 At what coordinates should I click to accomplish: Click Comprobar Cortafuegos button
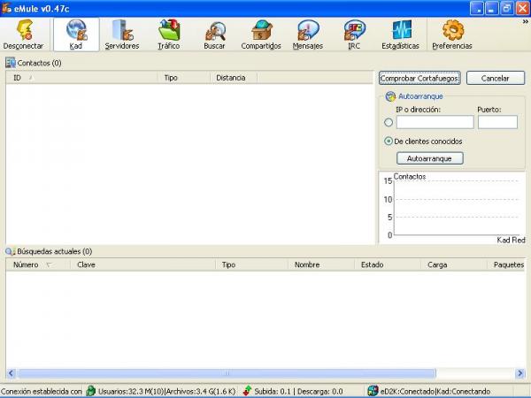pos(419,78)
